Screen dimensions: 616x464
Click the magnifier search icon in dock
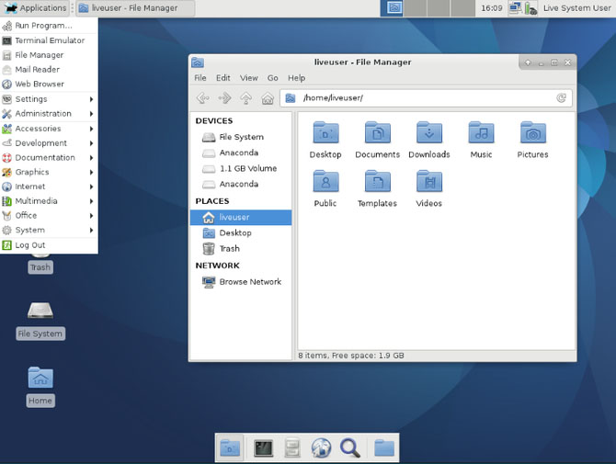tap(349, 447)
